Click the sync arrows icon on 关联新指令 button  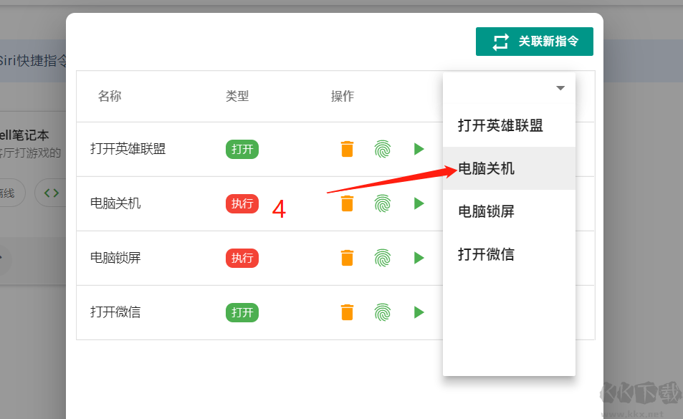(x=500, y=42)
